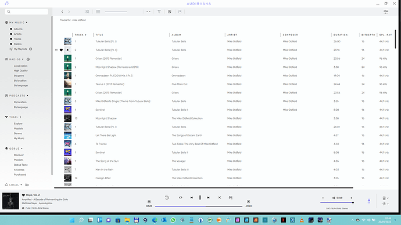401x225 pixels.
Task: Click the search field in sidebar
Action: point(27,12)
